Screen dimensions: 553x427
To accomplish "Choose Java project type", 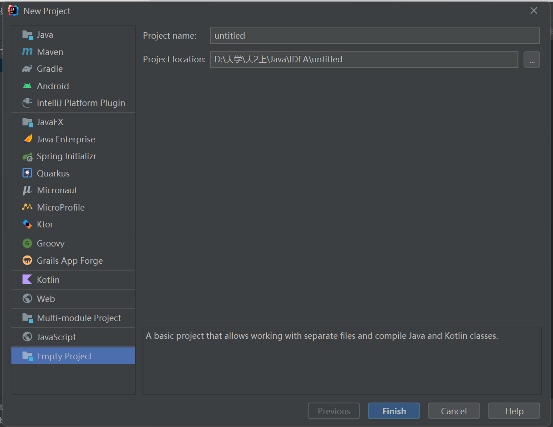I will tap(45, 35).
